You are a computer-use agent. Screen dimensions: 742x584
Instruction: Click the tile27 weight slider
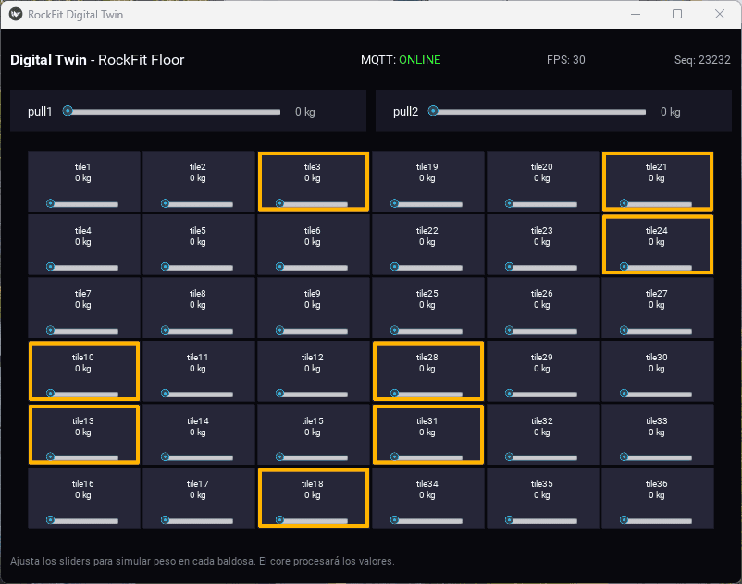(656, 330)
